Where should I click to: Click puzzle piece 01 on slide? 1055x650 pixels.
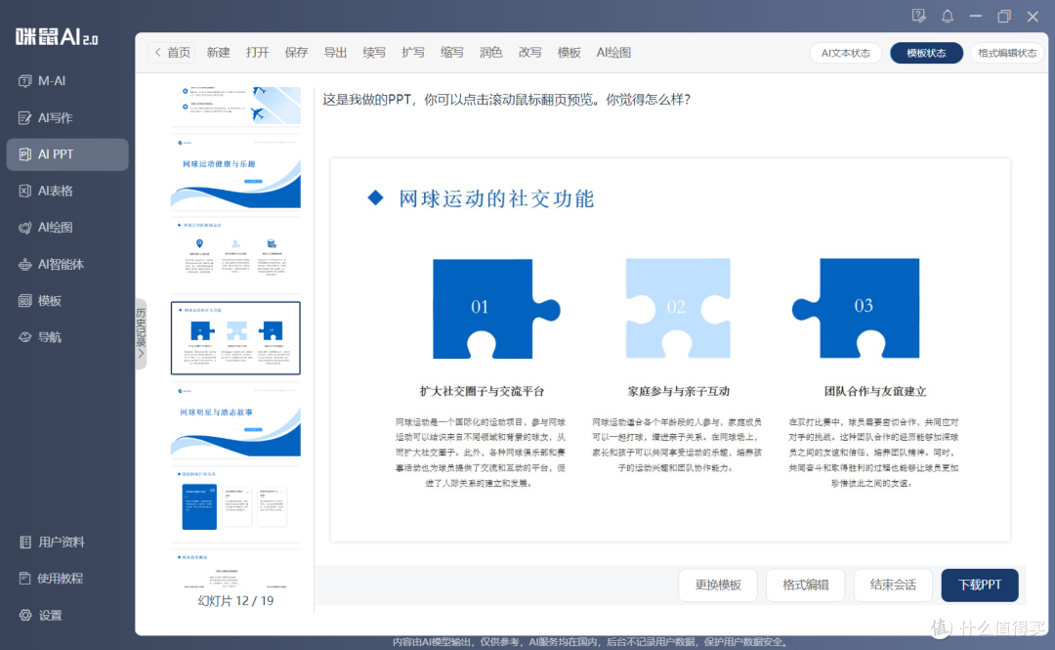coord(496,309)
